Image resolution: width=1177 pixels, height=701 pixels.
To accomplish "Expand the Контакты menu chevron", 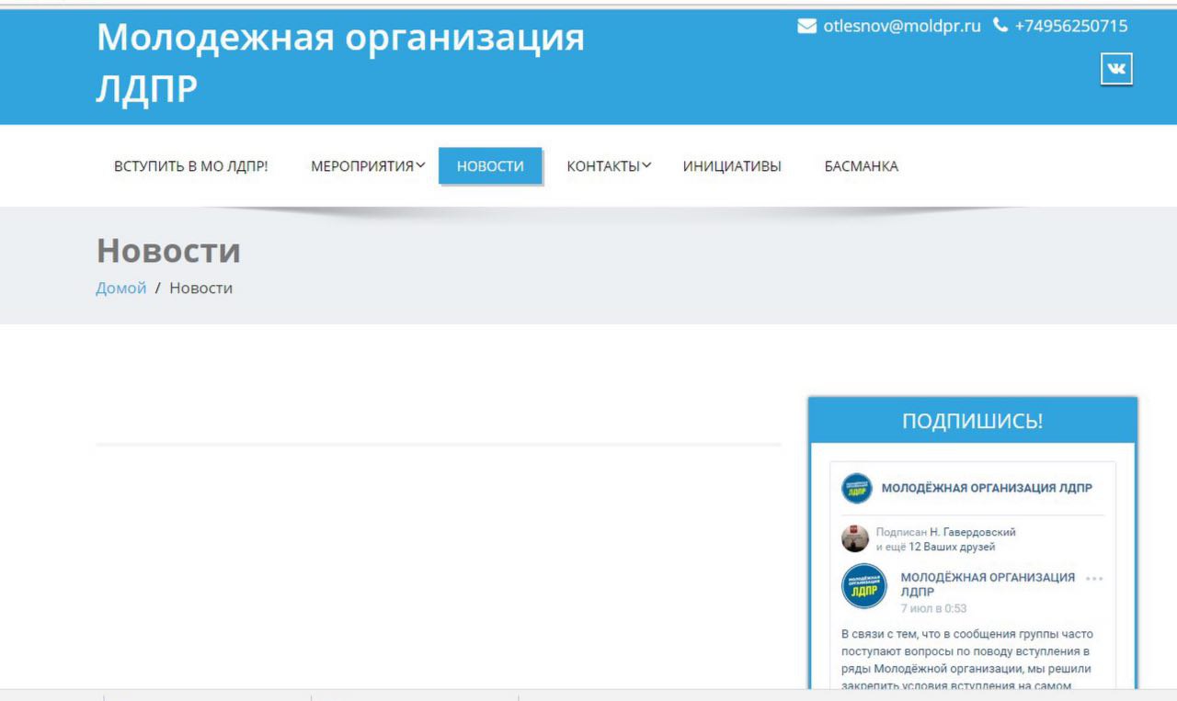I will pyautogui.click(x=646, y=165).
